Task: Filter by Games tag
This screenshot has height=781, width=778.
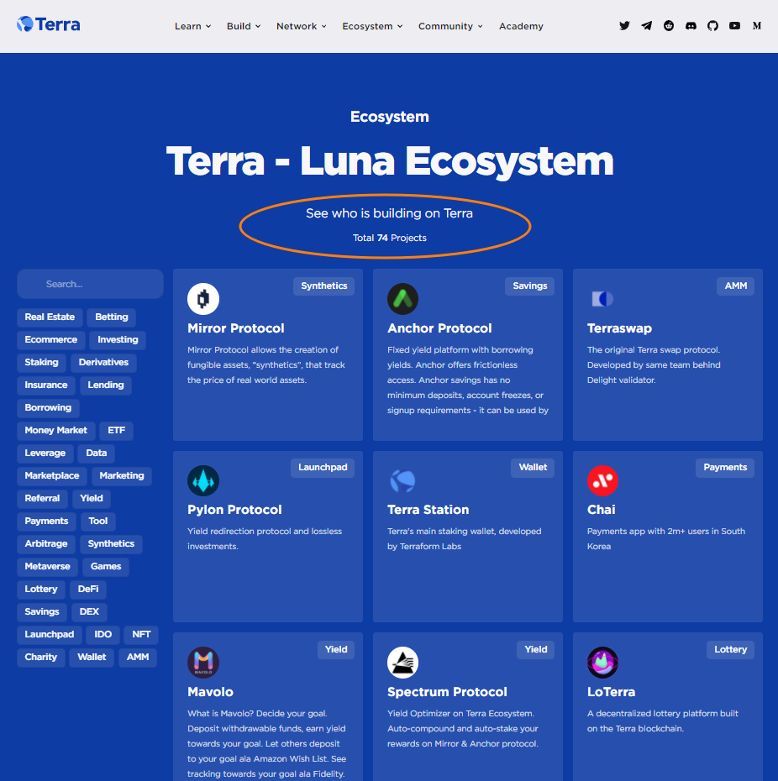Action: click(106, 567)
